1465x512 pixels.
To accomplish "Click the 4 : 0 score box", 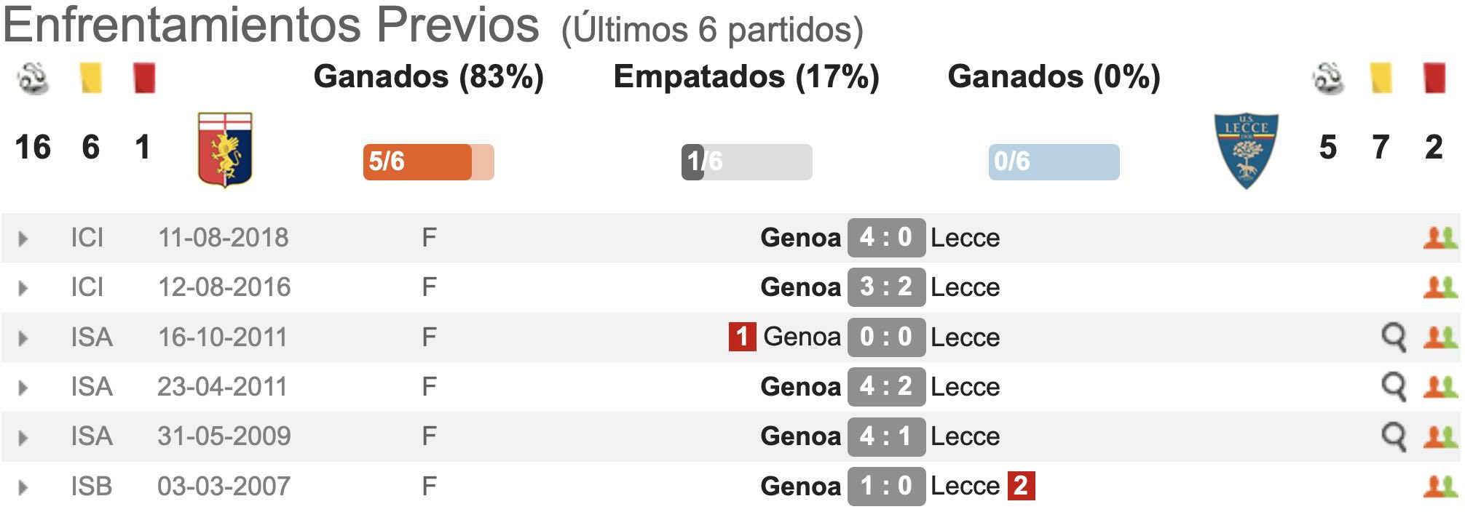I will pyautogui.click(x=886, y=238).
